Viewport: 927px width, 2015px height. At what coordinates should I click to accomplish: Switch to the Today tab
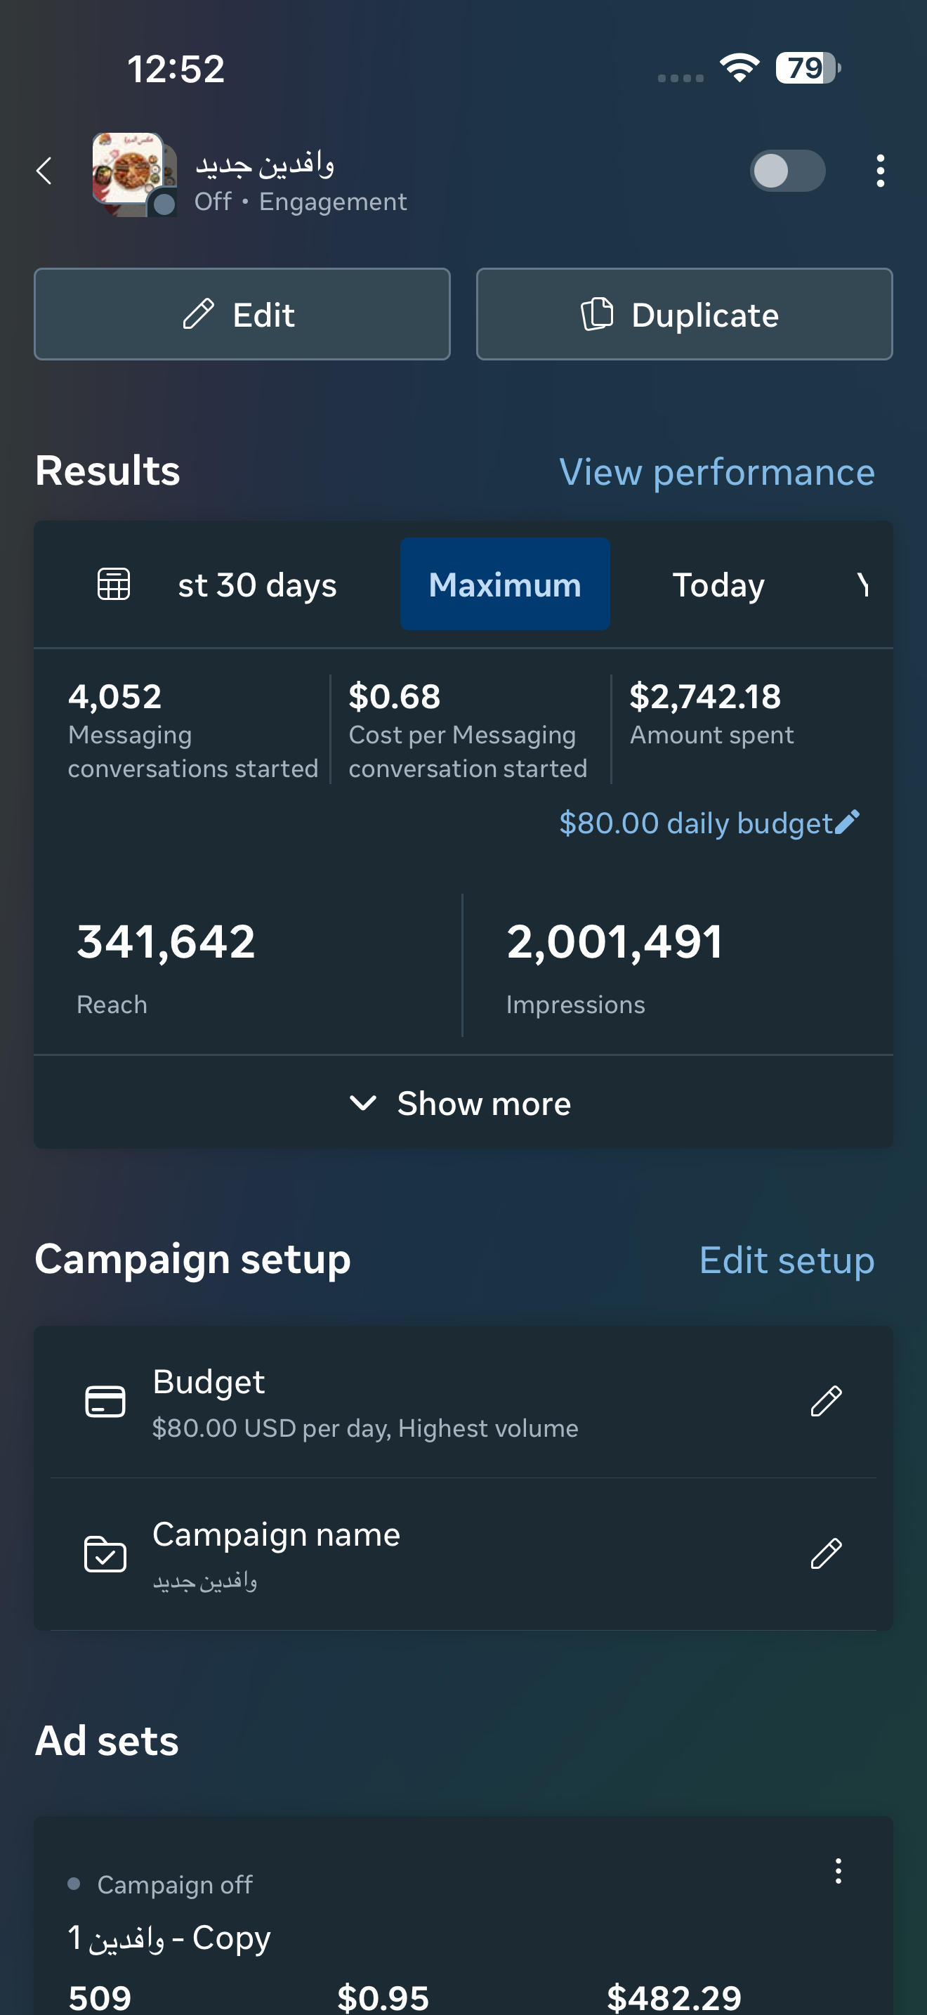tap(718, 585)
